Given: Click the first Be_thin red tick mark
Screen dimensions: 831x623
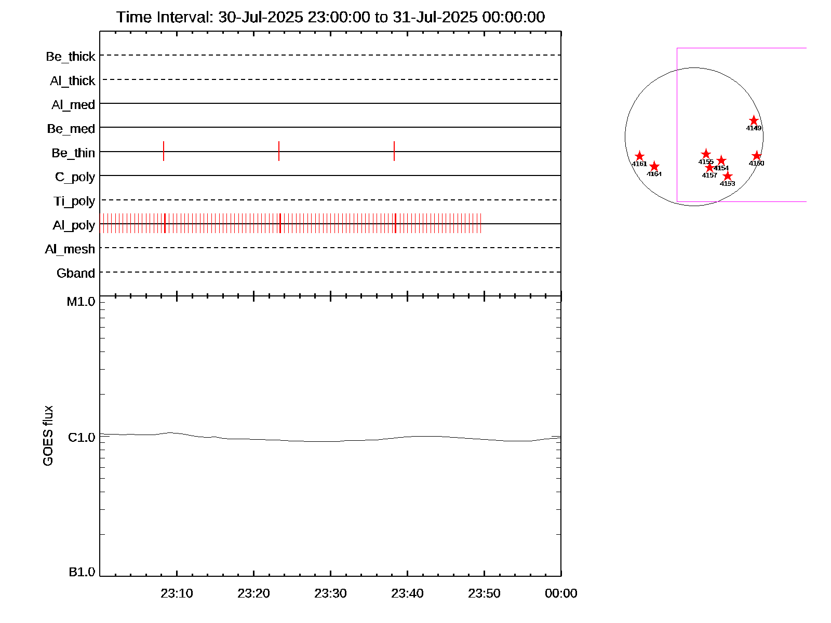Looking at the screenshot, I should 164,151.
